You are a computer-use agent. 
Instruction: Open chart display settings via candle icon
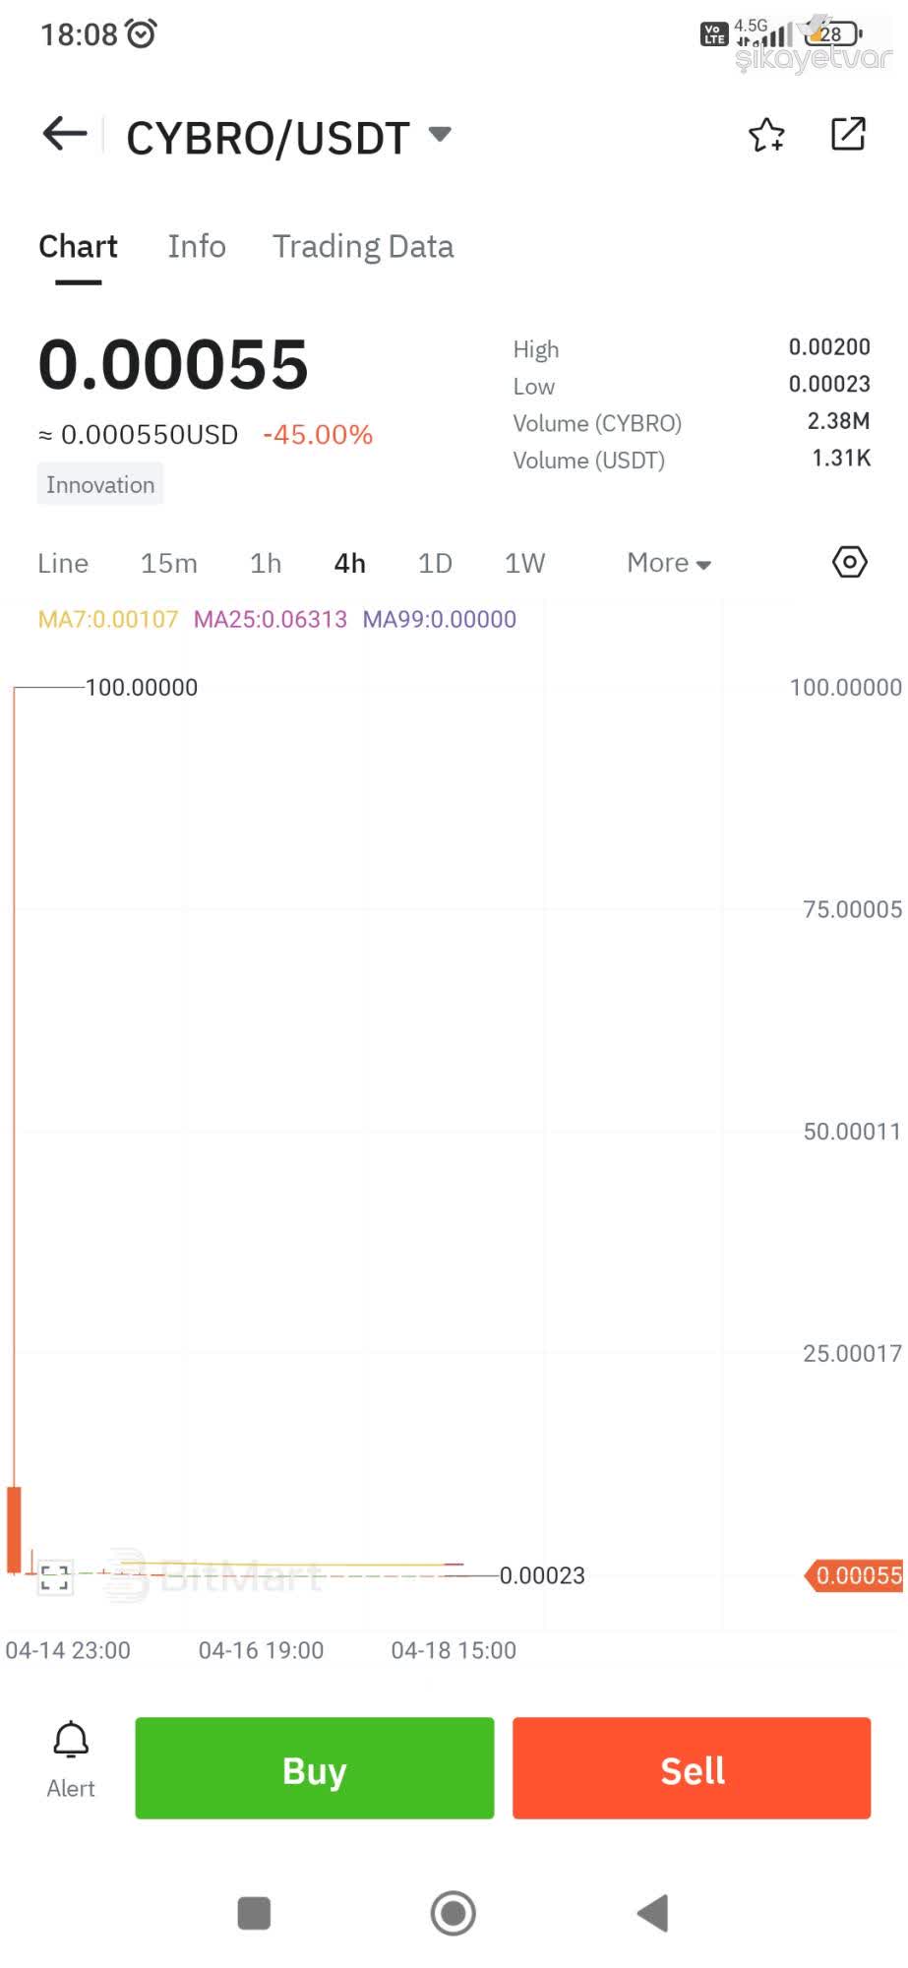click(848, 562)
